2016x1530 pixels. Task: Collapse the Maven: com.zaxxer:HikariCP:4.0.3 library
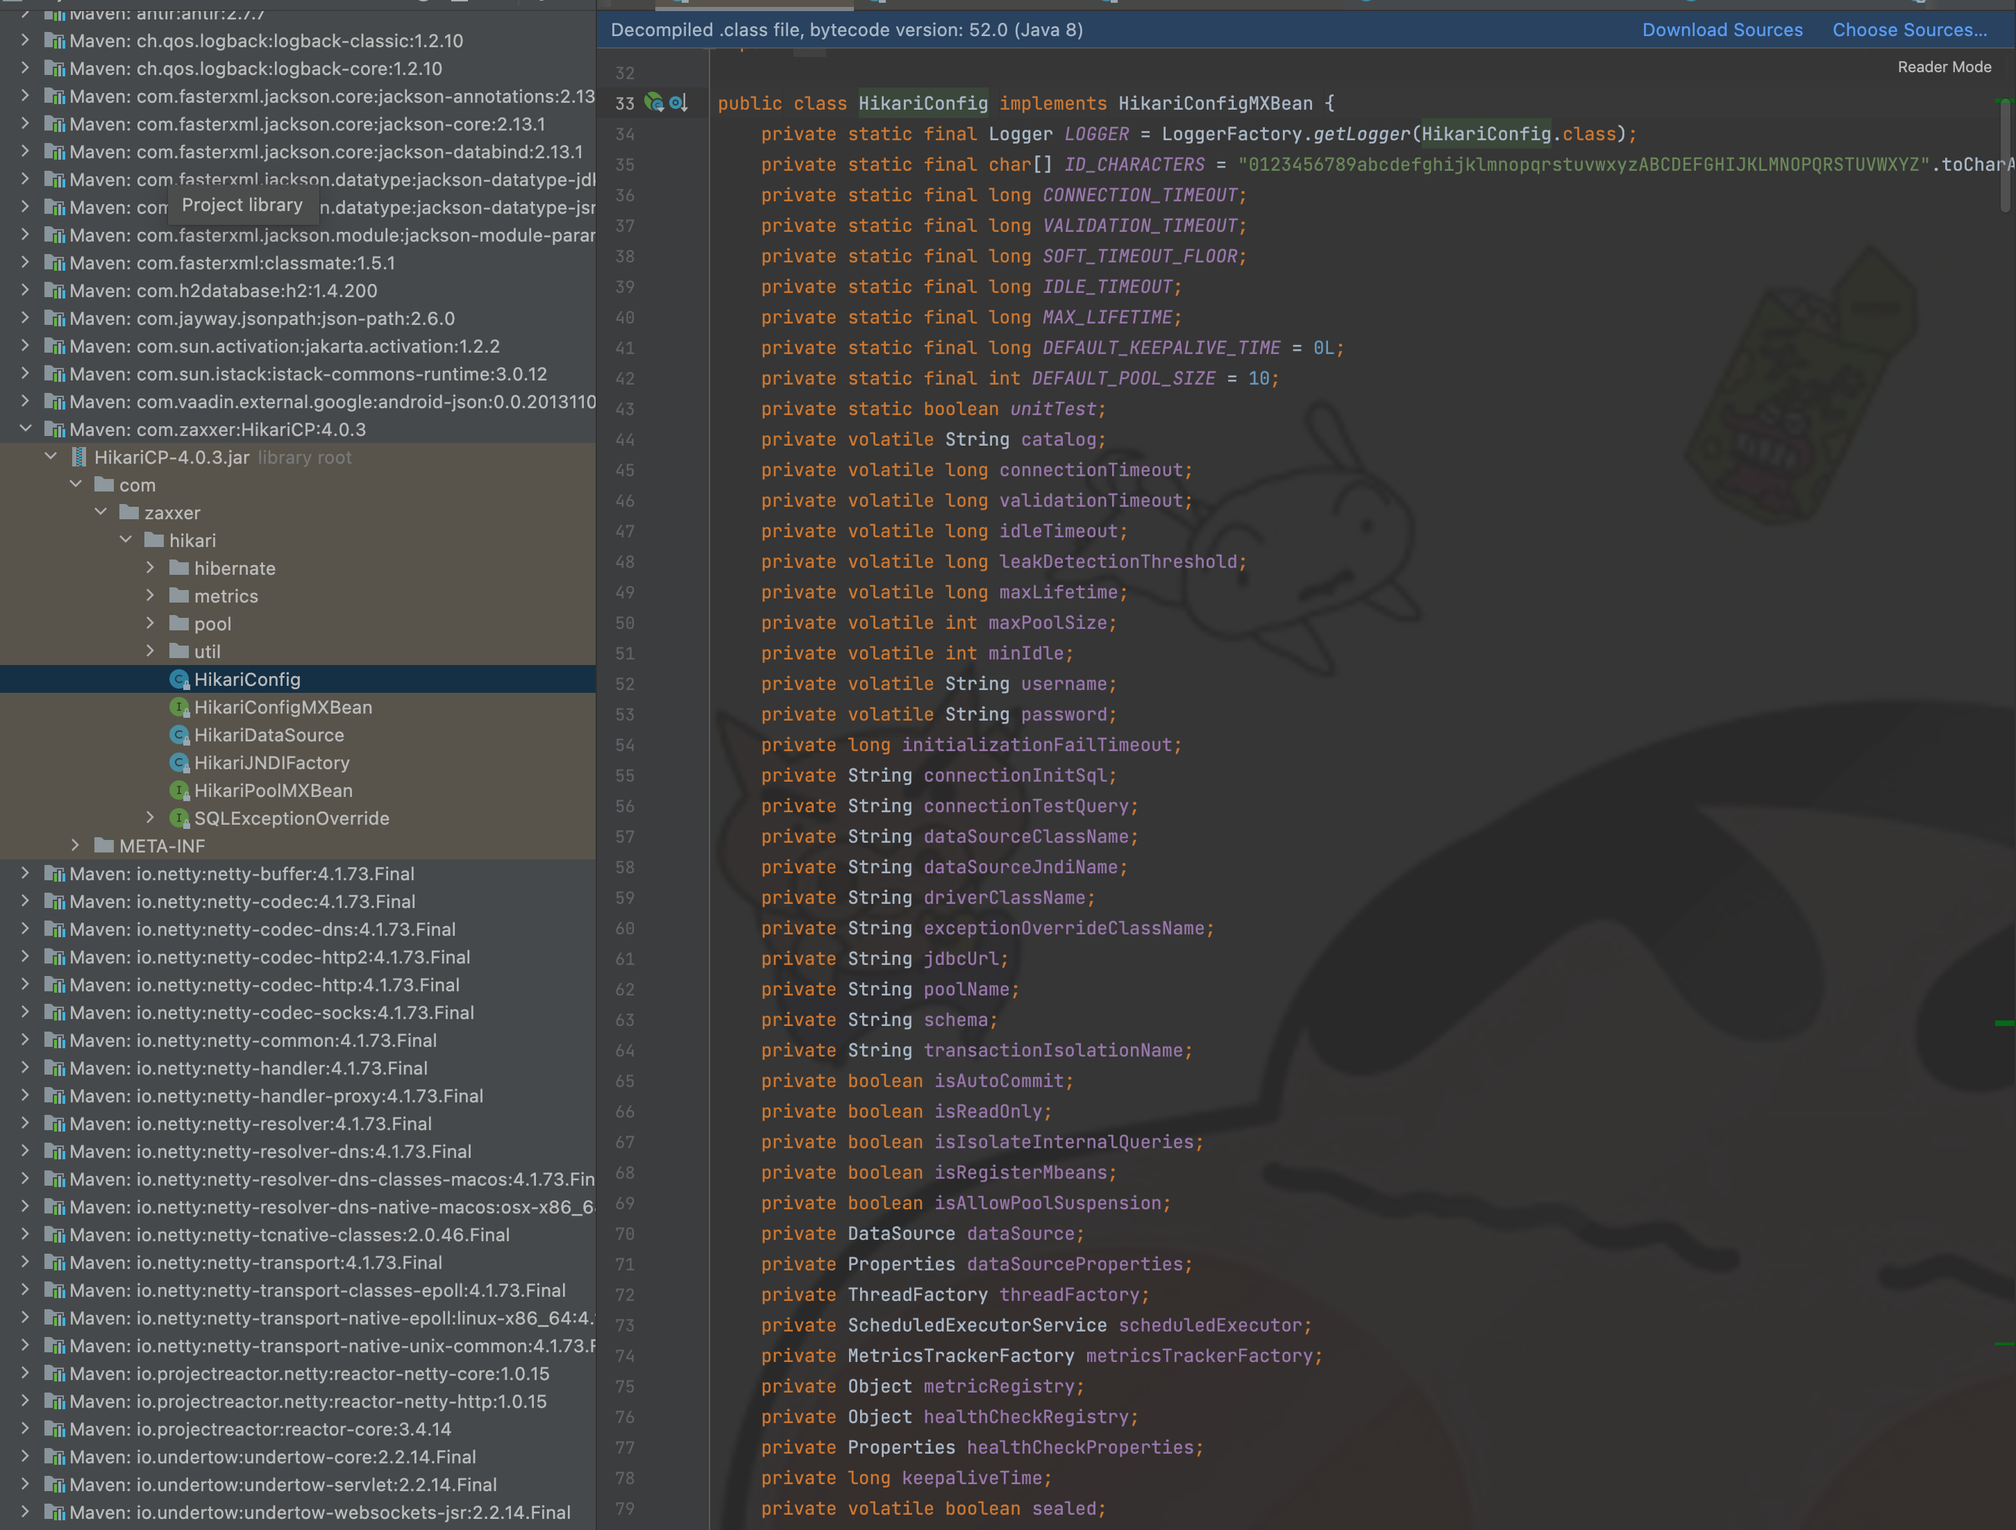26,429
